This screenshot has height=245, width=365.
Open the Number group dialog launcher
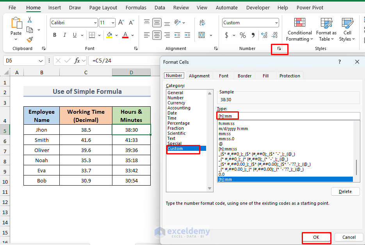click(279, 48)
